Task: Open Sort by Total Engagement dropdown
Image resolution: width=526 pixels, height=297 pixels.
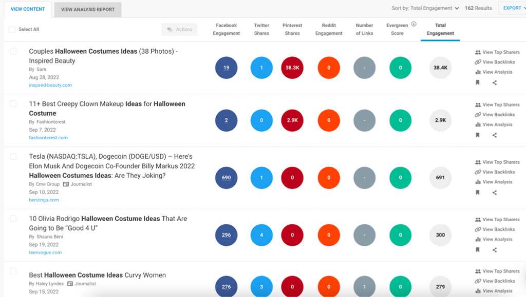Action: [425, 8]
